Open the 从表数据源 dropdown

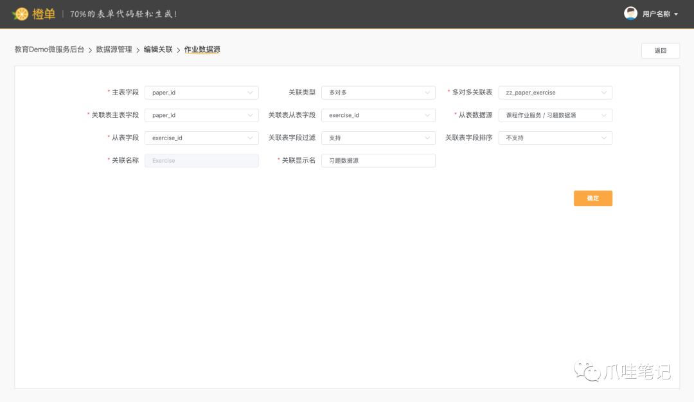[x=555, y=115]
